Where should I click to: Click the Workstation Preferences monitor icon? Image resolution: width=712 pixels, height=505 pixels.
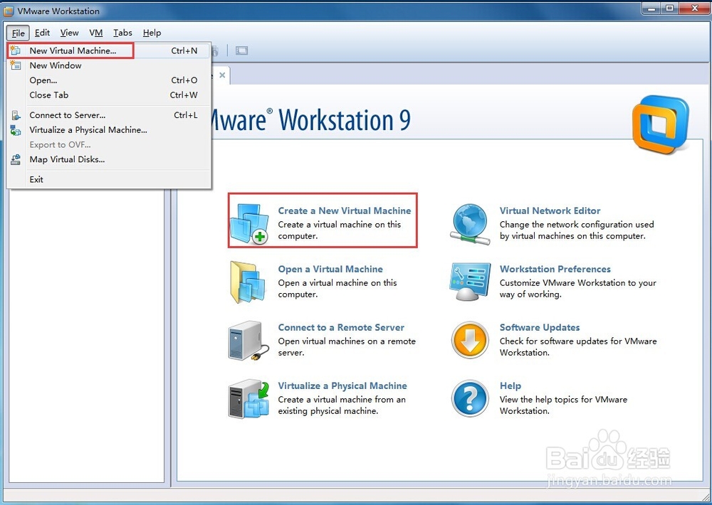point(470,282)
